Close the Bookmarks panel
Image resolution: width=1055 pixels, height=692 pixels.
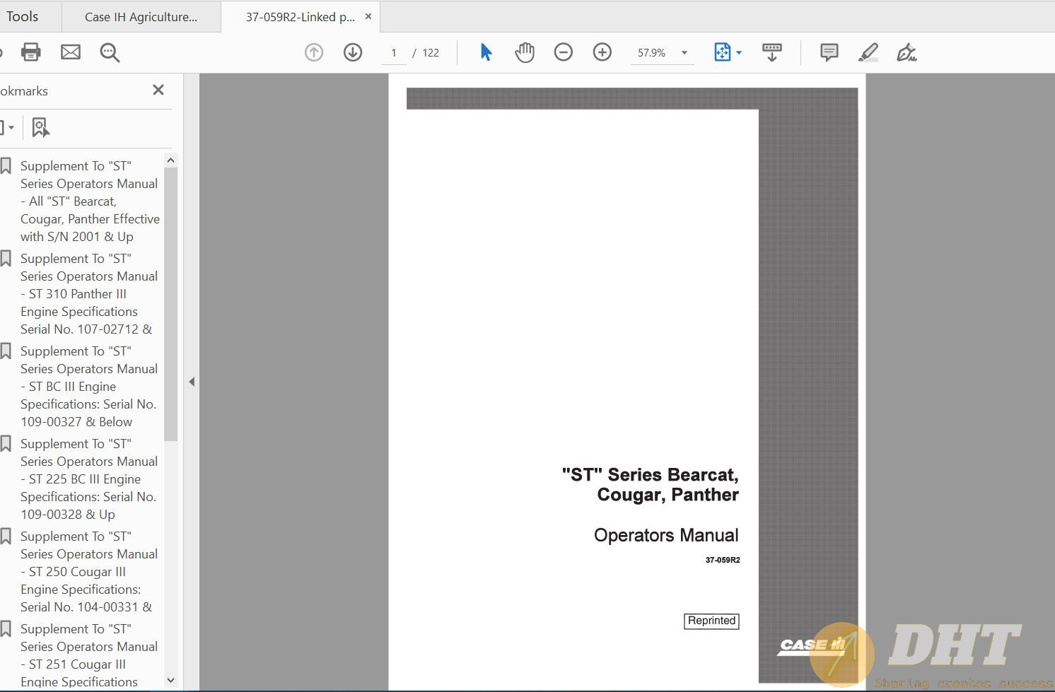158,90
